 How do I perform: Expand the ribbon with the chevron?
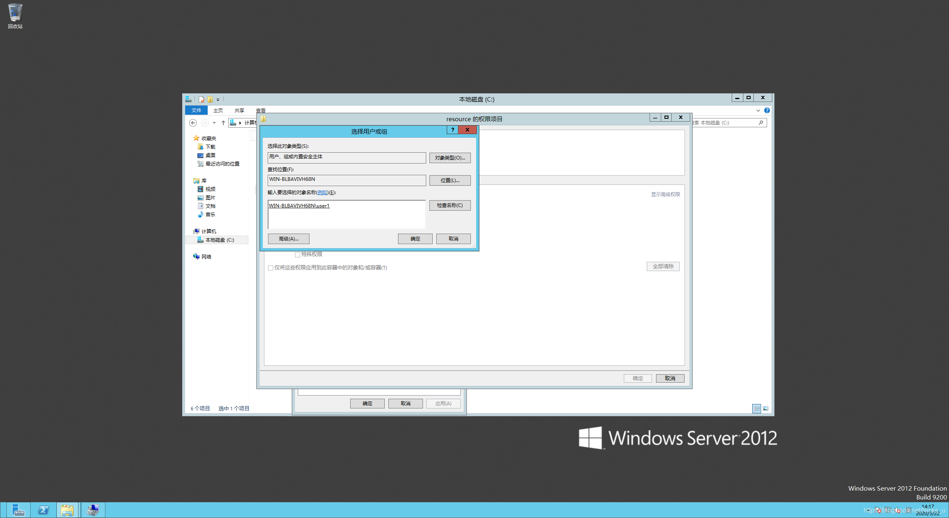[758, 110]
